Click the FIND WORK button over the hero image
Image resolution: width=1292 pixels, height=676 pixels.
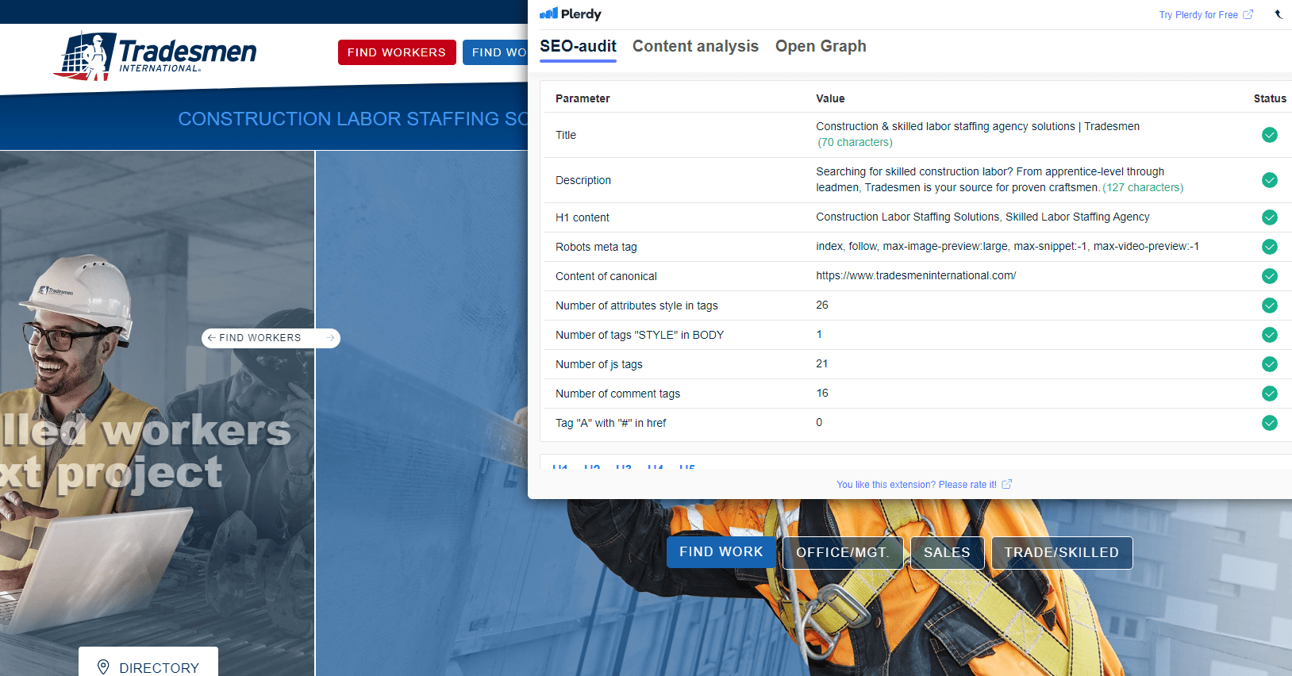point(721,552)
